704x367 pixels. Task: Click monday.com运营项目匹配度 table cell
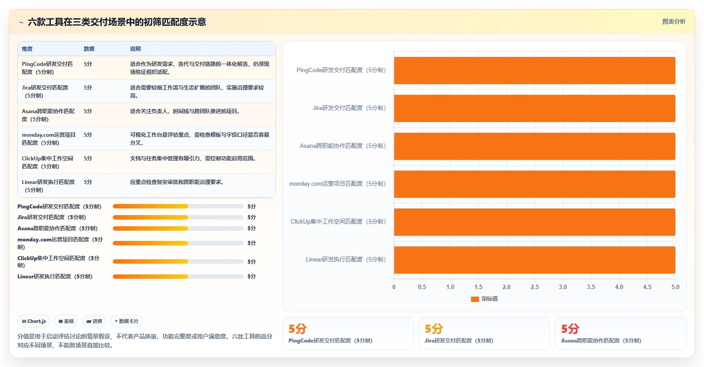[x=48, y=139]
